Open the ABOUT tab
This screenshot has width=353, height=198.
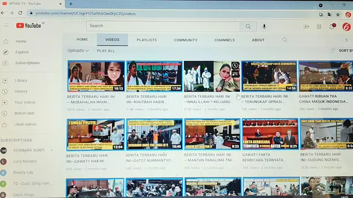(258, 40)
